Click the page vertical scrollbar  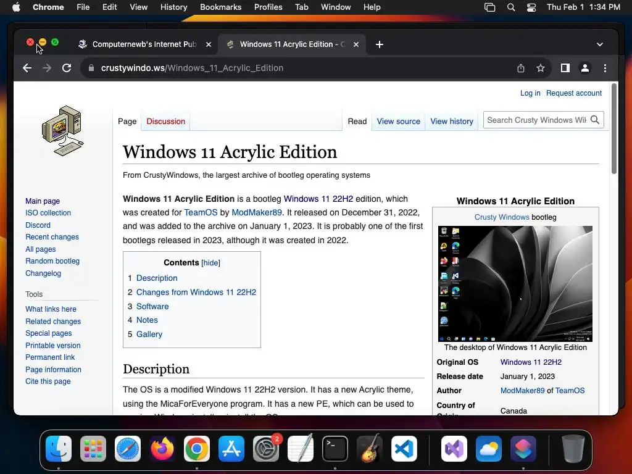coord(614,128)
